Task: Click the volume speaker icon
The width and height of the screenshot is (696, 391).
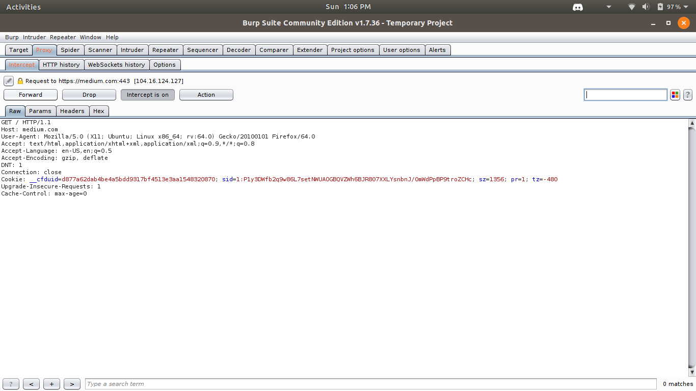Action: point(646,7)
